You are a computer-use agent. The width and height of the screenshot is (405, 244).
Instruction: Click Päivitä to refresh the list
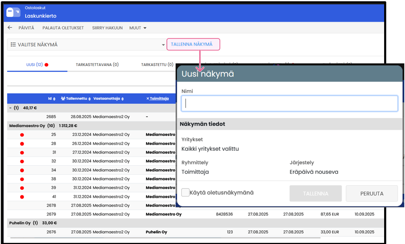pyautogui.click(x=26, y=28)
